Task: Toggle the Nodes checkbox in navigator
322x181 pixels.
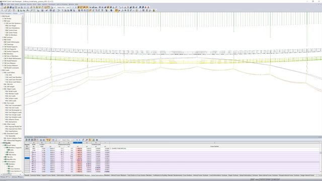Action: point(5,19)
